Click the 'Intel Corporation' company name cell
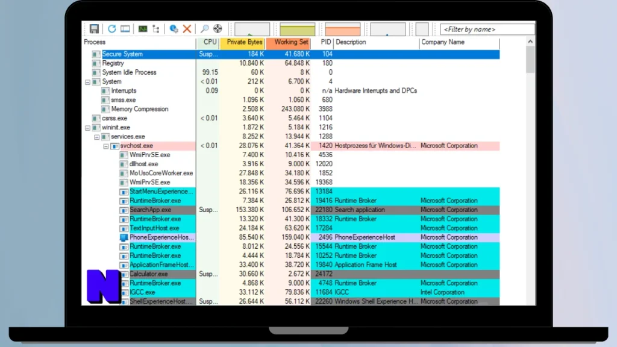The height and width of the screenshot is (347, 617). [x=442, y=292]
